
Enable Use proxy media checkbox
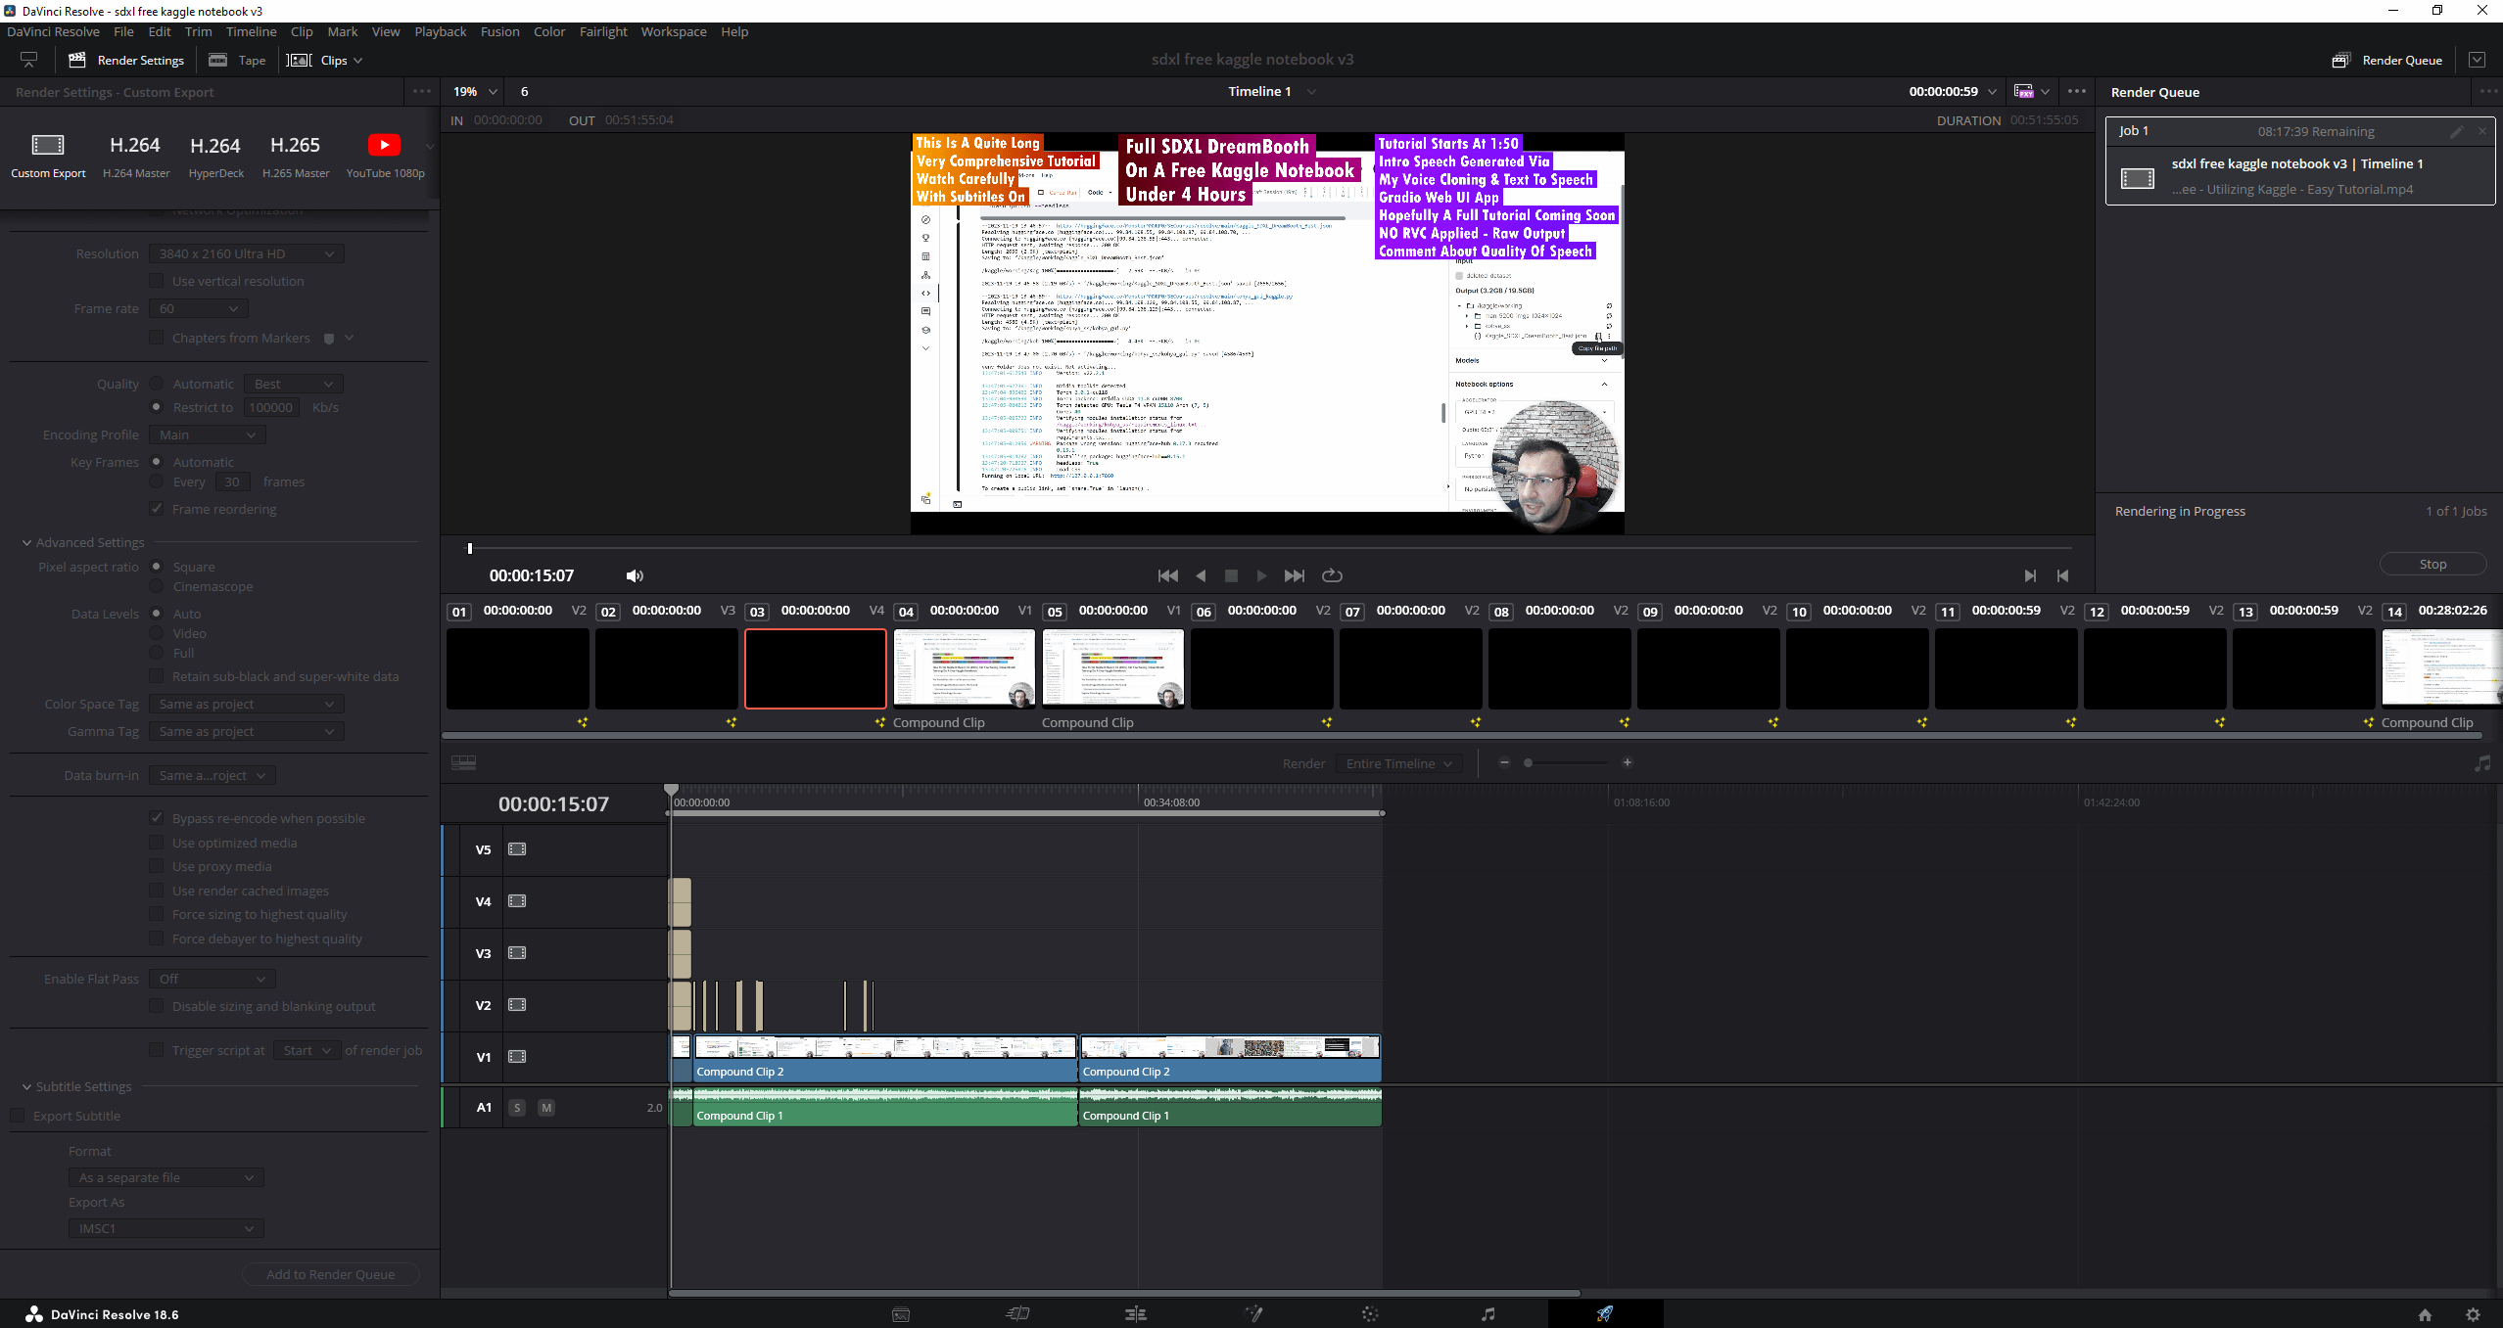tap(156, 866)
